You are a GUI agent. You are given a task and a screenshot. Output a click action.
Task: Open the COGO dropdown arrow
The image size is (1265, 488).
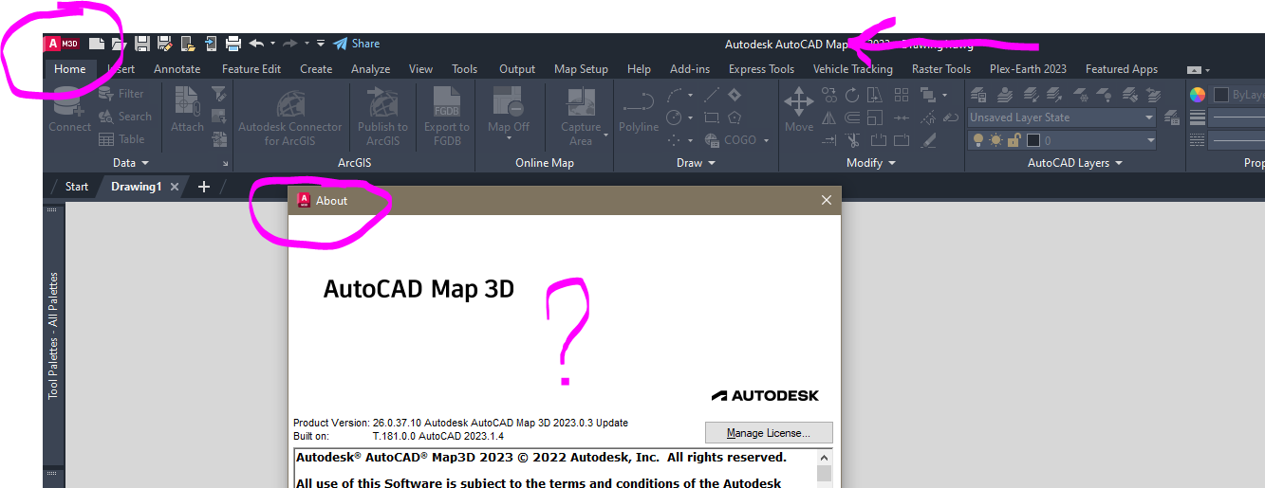[x=767, y=140]
